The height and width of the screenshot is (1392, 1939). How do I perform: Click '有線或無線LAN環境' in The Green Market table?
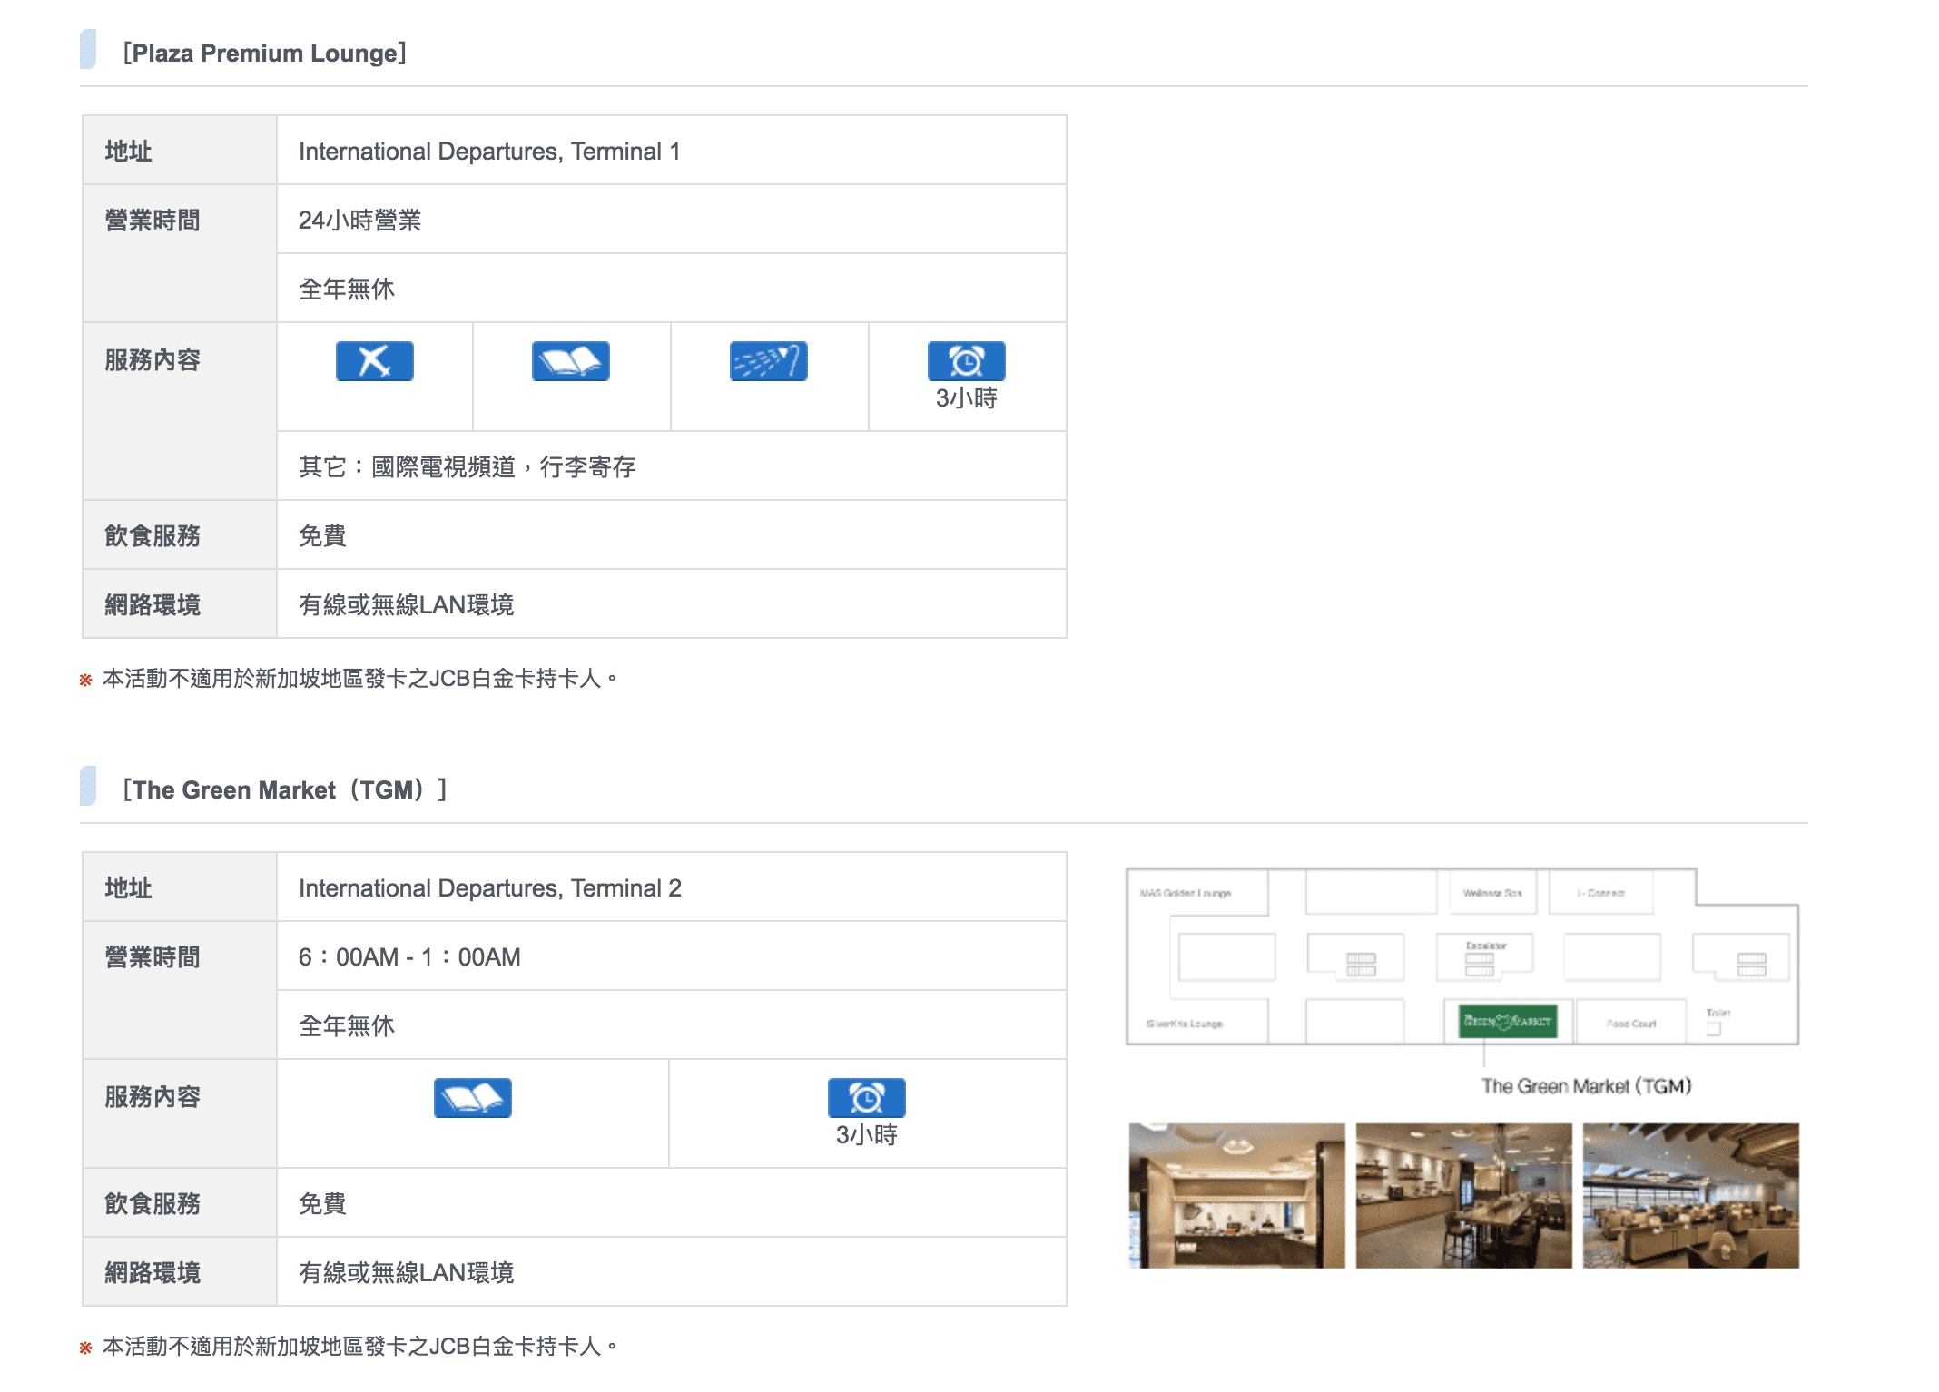click(407, 1273)
